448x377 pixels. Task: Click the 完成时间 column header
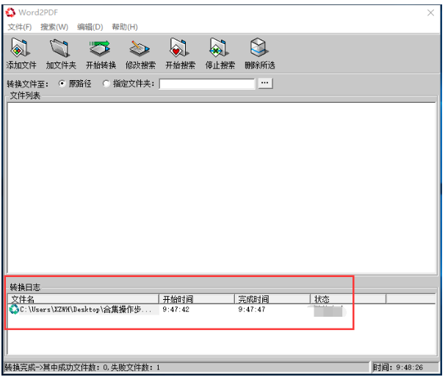[272, 299]
